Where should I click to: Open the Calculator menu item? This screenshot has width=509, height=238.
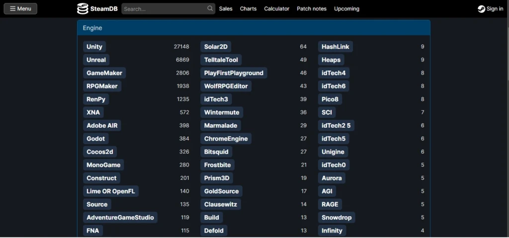276,9
